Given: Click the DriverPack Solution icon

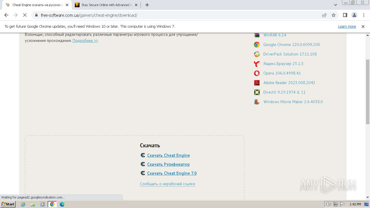Looking at the screenshot, I should tap(257, 54).
